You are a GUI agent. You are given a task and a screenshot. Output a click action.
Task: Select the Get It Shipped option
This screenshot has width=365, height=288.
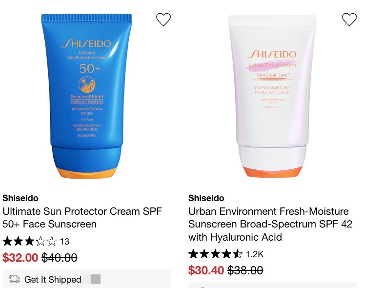pyautogui.click(x=86, y=279)
